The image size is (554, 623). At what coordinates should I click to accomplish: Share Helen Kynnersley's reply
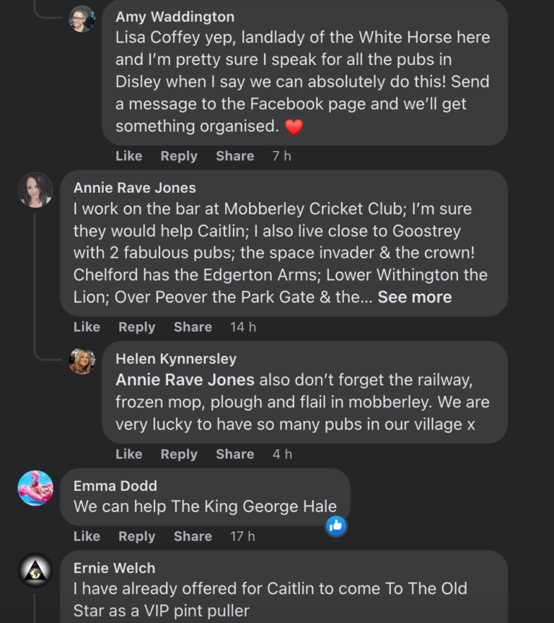[234, 454]
